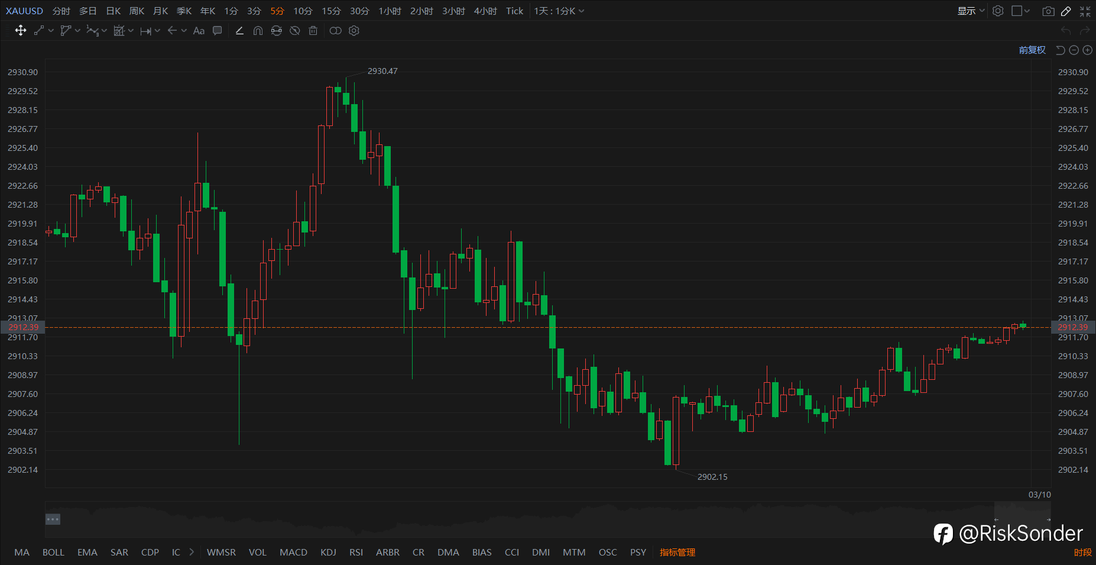
Task: Select the arrow marker tool
Action: point(172,31)
